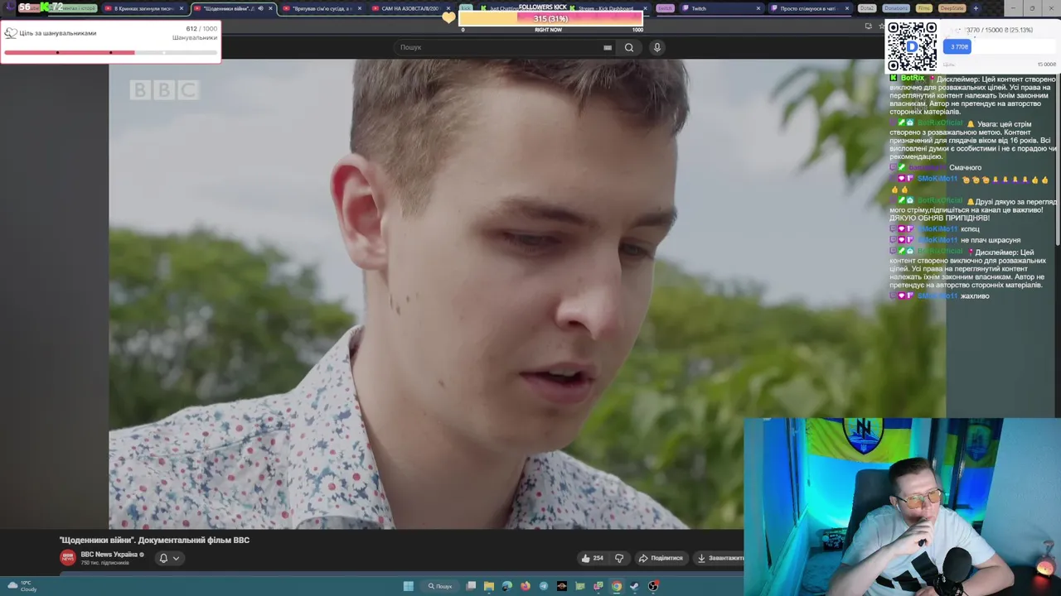Open Windows Start menu

click(x=409, y=586)
